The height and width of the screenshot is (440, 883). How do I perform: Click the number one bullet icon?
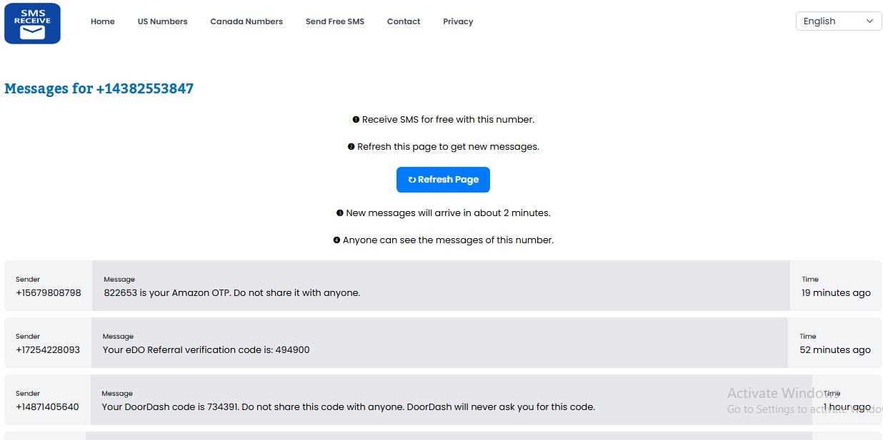pyautogui.click(x=356, y=120)
